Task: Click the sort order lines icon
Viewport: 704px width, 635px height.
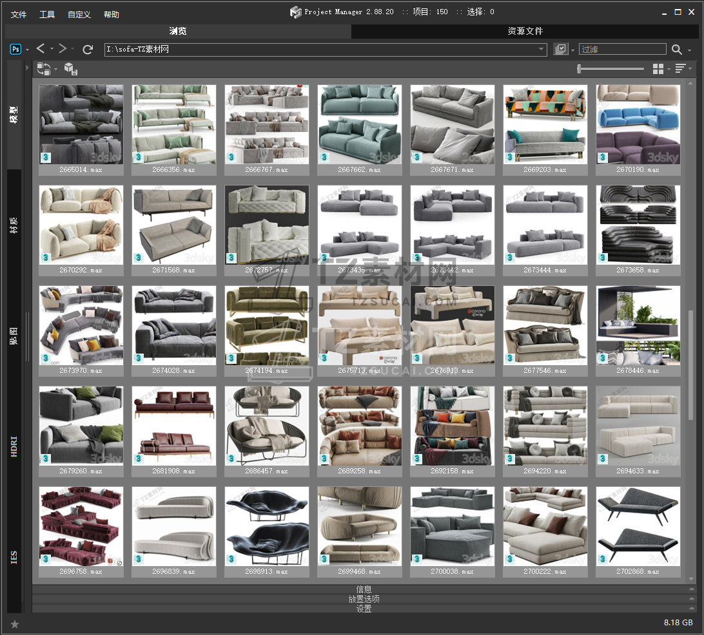Action: 680,69
